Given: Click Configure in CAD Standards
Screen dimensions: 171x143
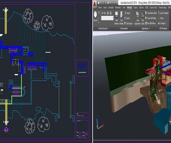Looking at the screenshot, I should (x=162, y=23).
